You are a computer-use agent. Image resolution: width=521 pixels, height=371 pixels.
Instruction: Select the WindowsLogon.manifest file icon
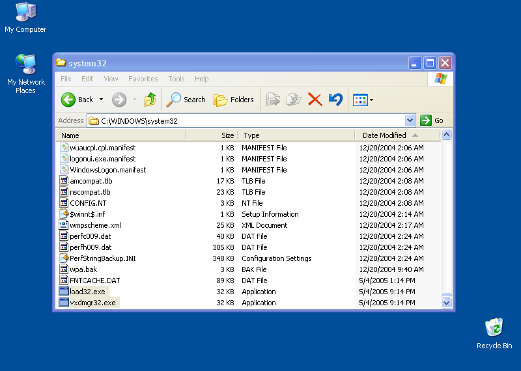[64, 169]
